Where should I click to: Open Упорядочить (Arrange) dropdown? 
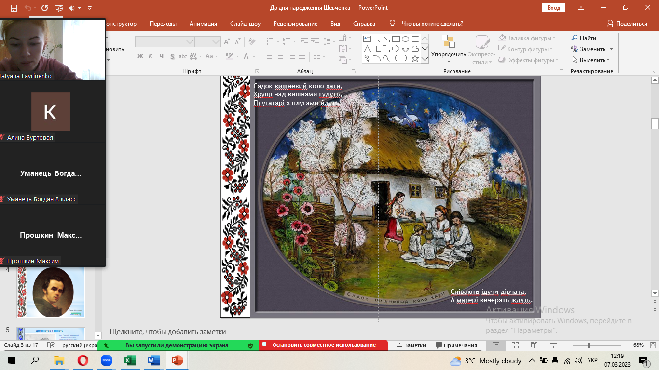449,50
